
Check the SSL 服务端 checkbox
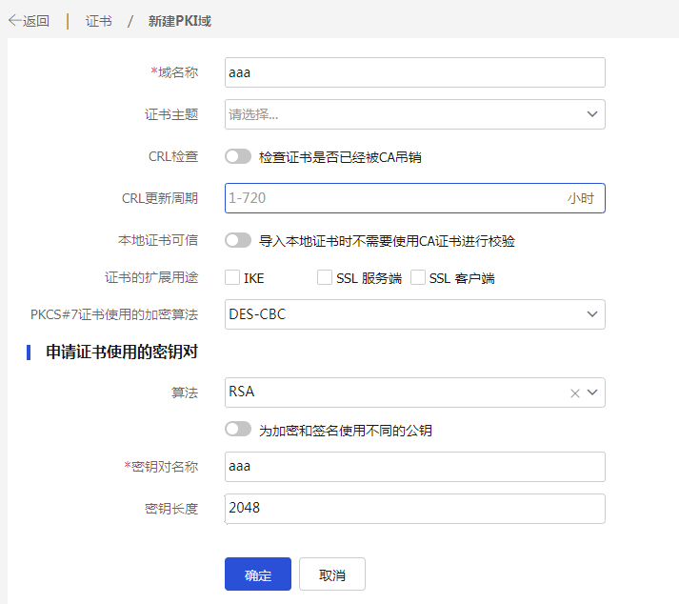coord(325,277)
